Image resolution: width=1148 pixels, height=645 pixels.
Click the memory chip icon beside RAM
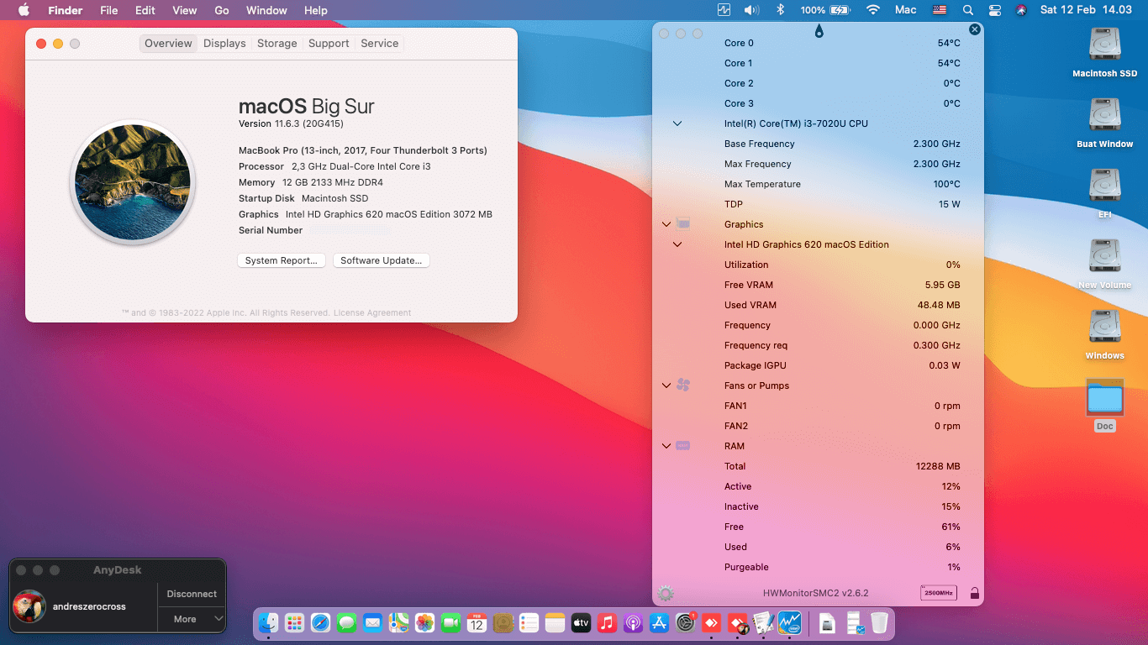(683, 446)
